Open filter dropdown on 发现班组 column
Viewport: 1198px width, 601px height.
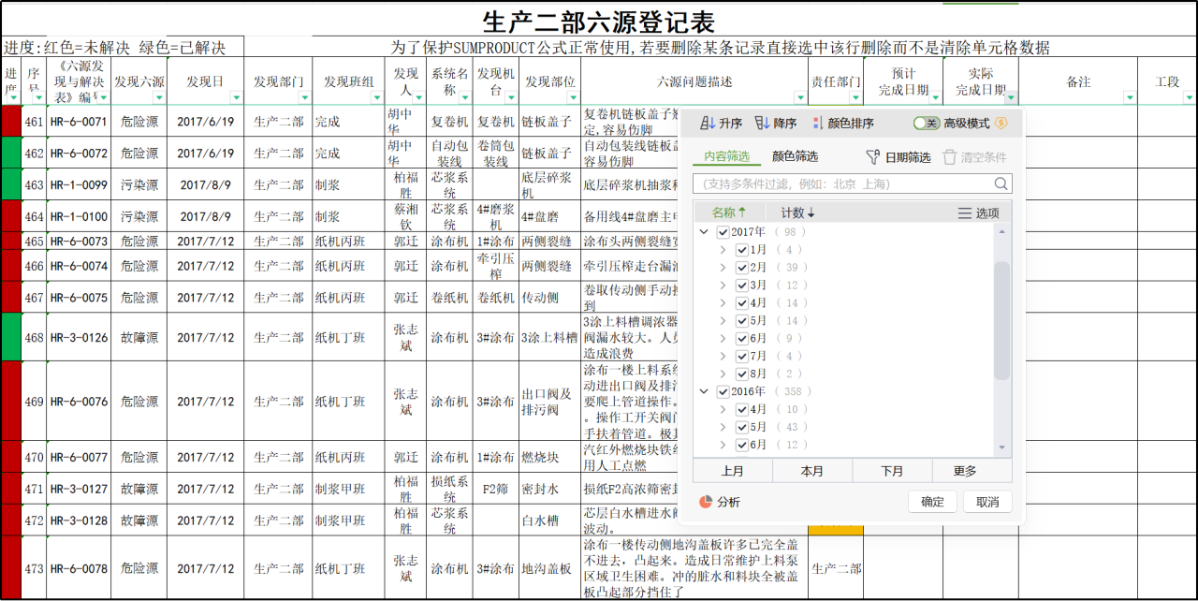point(377,96)
